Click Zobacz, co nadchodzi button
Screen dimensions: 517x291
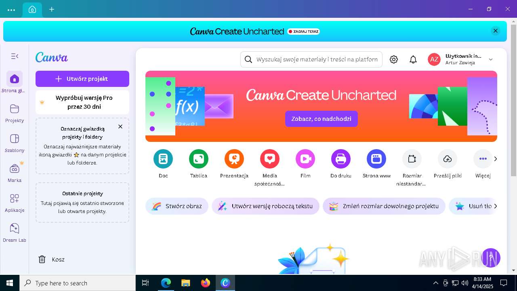click(x=322, y=119)
